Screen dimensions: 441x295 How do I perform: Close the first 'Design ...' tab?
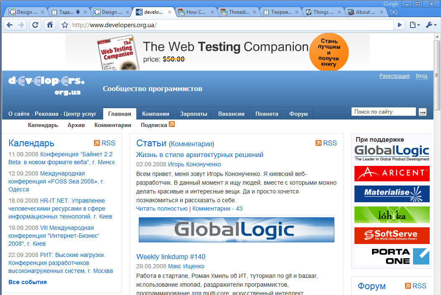coord(43,12)
